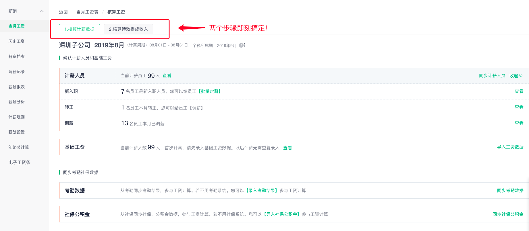Click 当月工资表 in the breadcrumb
The width and height of the screenshot is (529, 231).
(87, 12)
